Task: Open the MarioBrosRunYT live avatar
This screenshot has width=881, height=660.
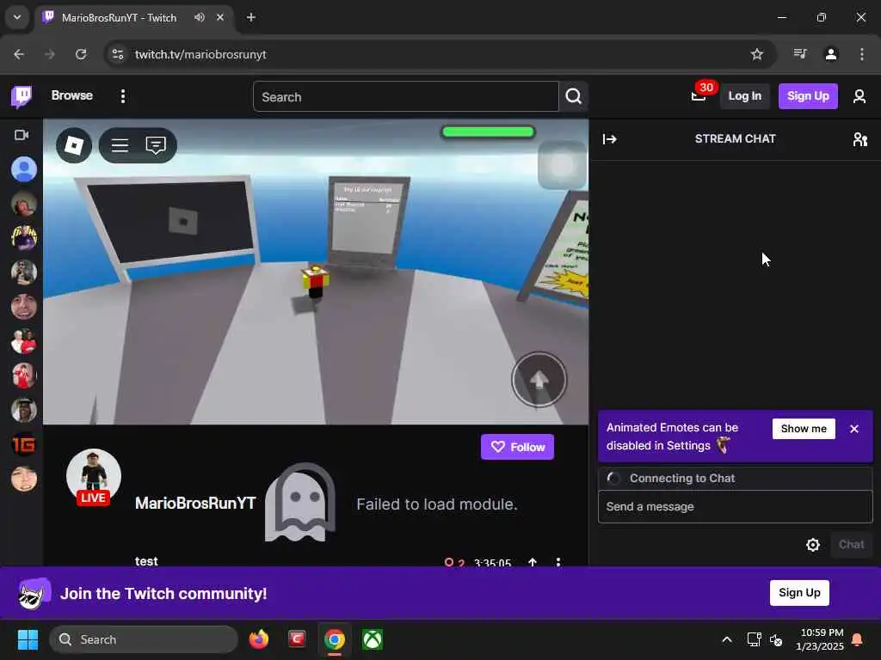Action: [x=93, y=477]
